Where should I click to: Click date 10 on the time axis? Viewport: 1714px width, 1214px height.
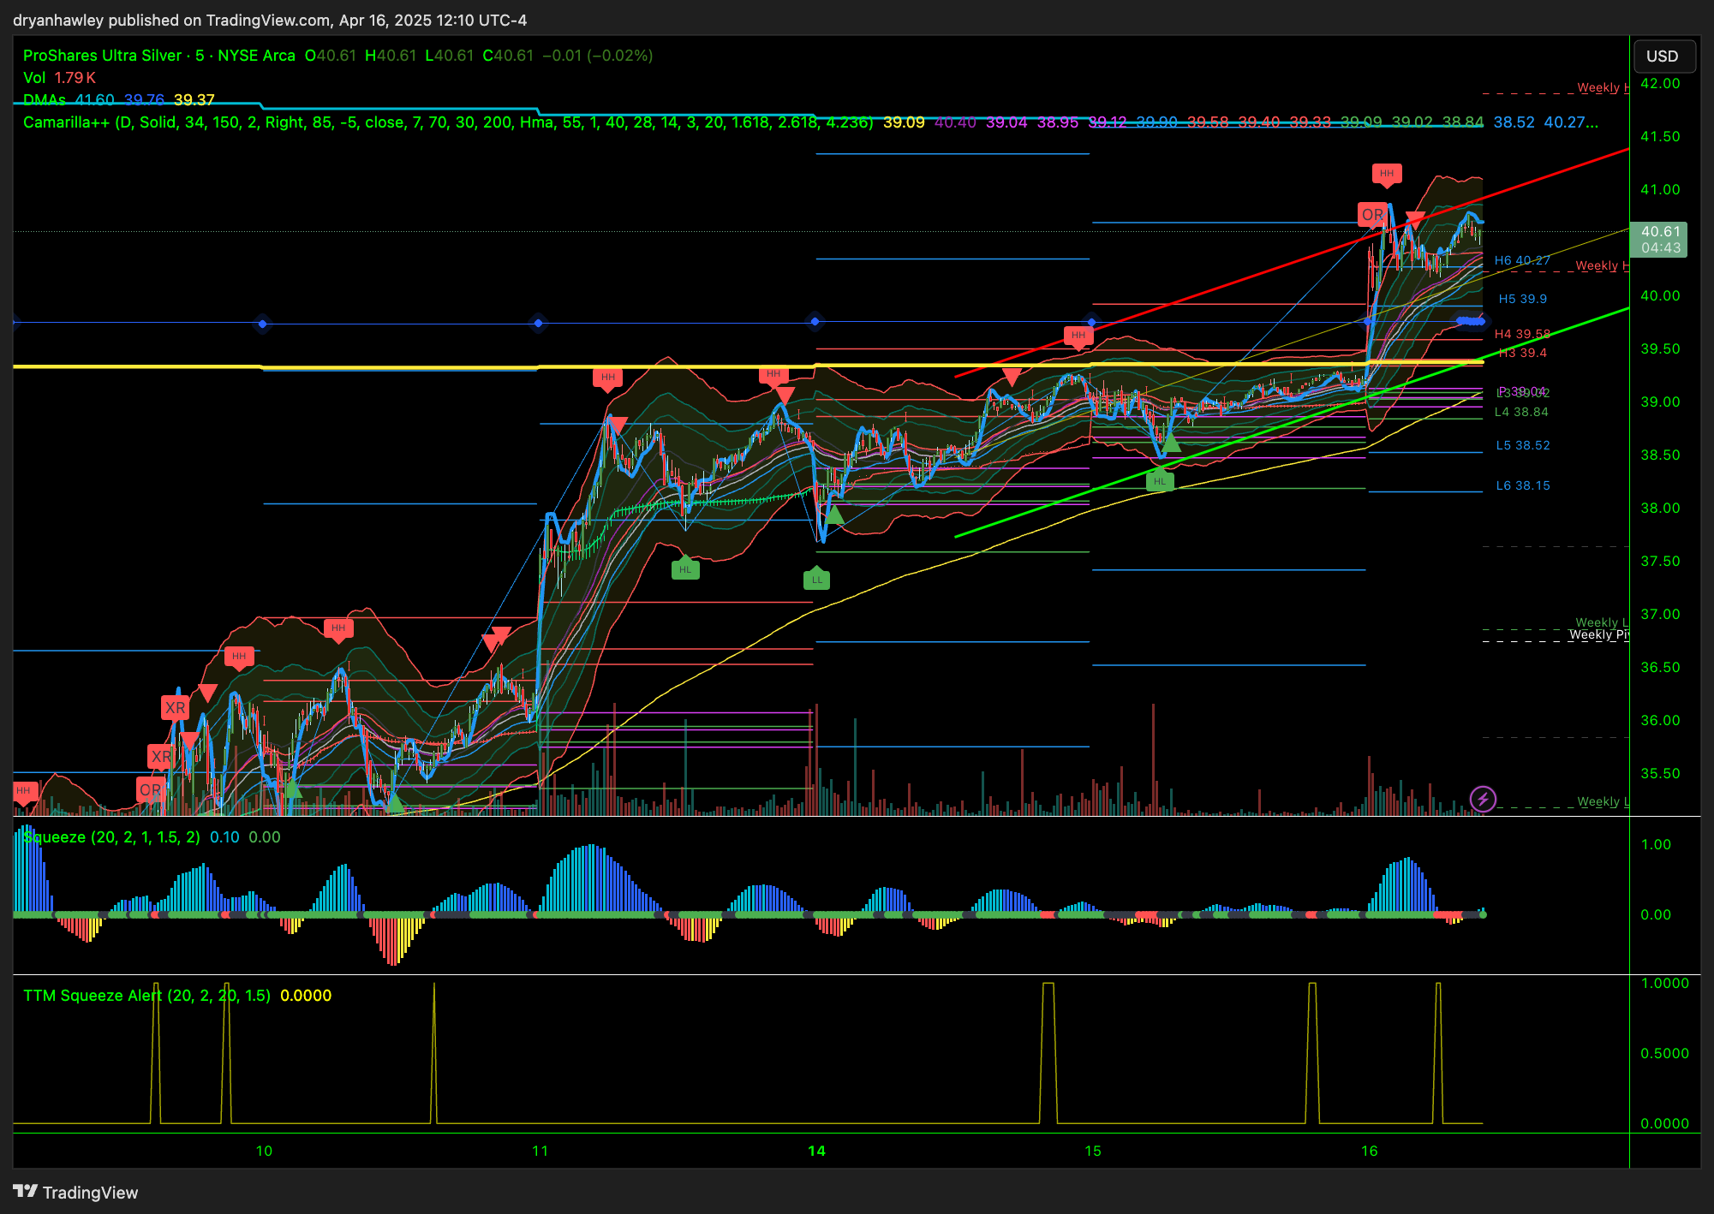(x=264, y=1151)
